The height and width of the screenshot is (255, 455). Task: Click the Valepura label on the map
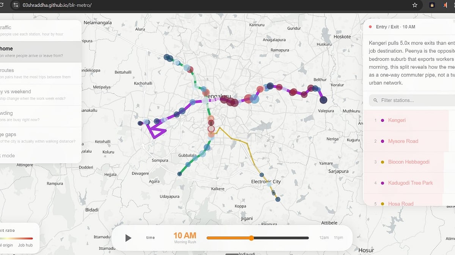[326, 111]
